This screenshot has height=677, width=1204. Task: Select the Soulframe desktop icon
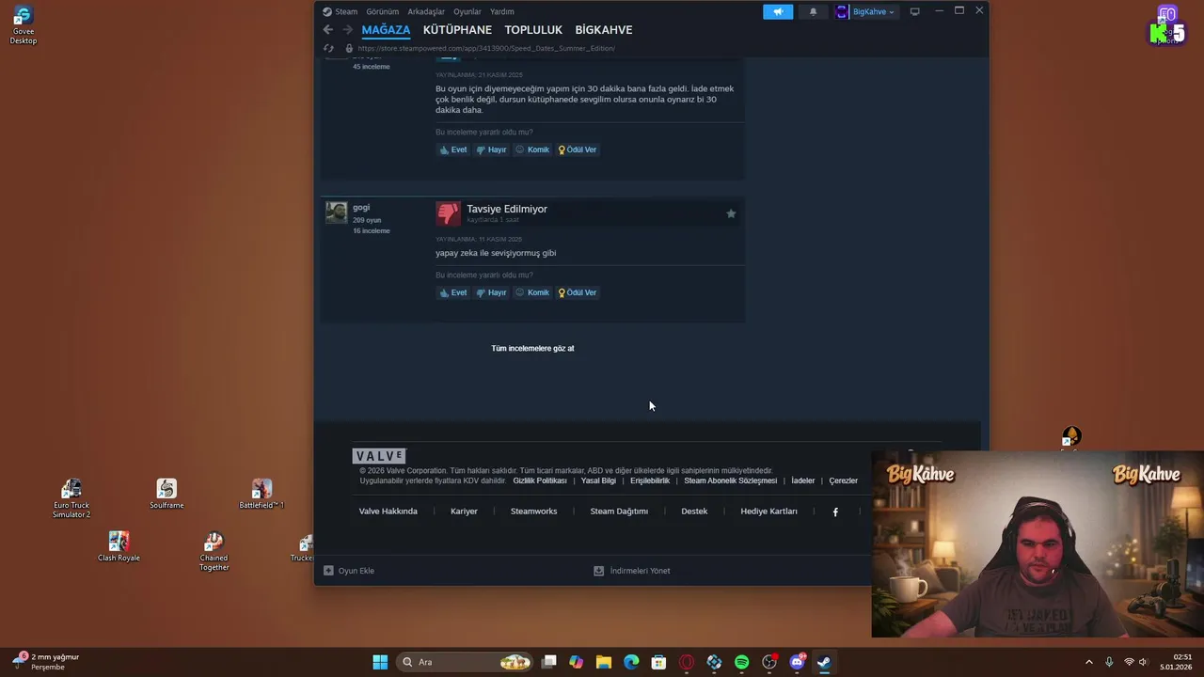coord(166,494)
